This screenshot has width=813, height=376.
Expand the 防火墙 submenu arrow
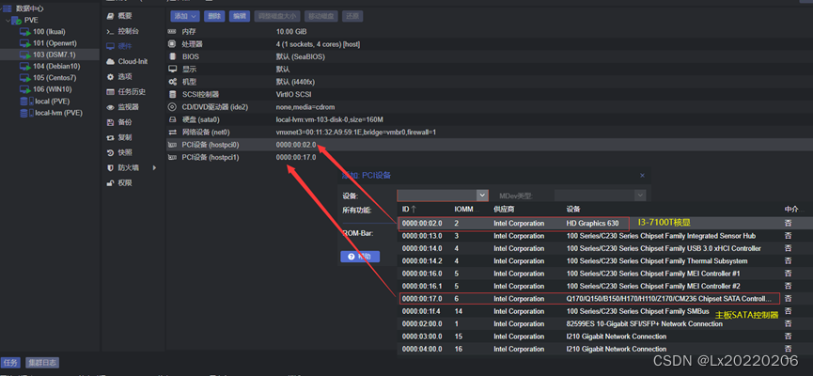click(154, 167)
